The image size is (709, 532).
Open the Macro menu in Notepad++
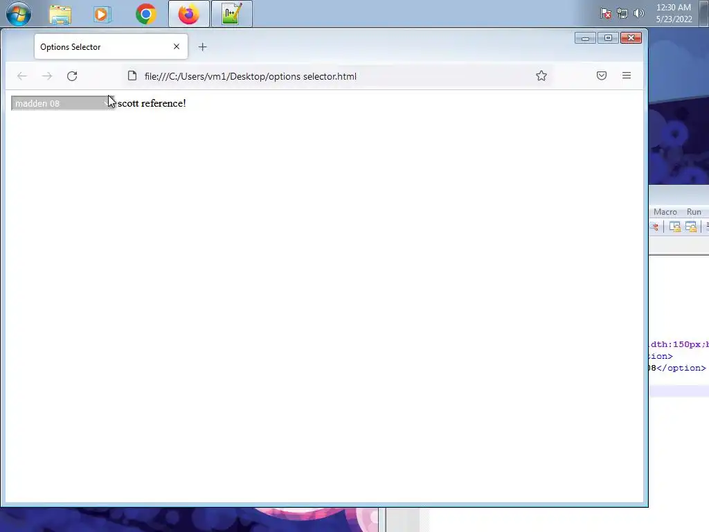point(665,212)
